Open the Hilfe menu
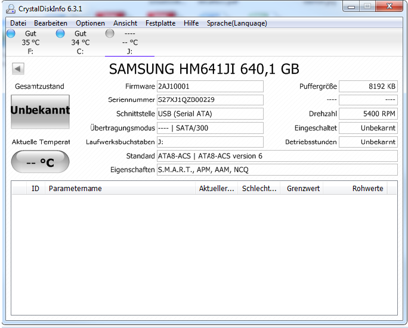This screenshot has height=328, width=408. pos(191,23)
